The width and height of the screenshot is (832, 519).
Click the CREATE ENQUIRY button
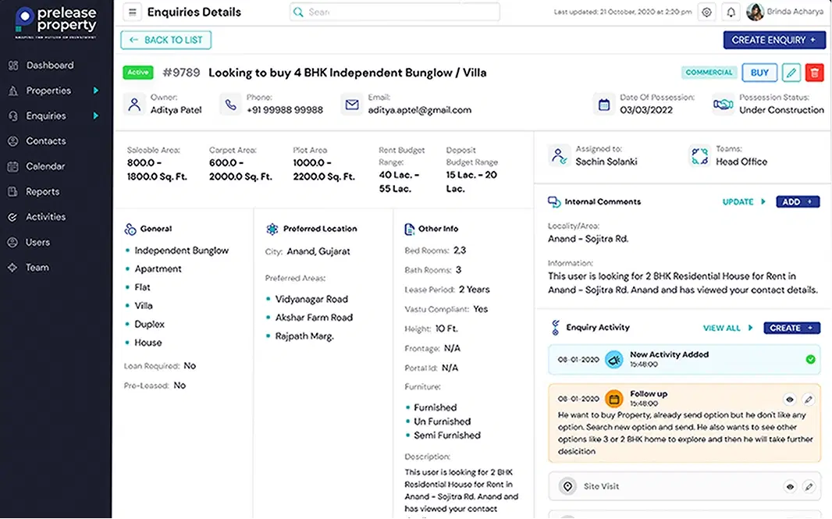[773, 40]
